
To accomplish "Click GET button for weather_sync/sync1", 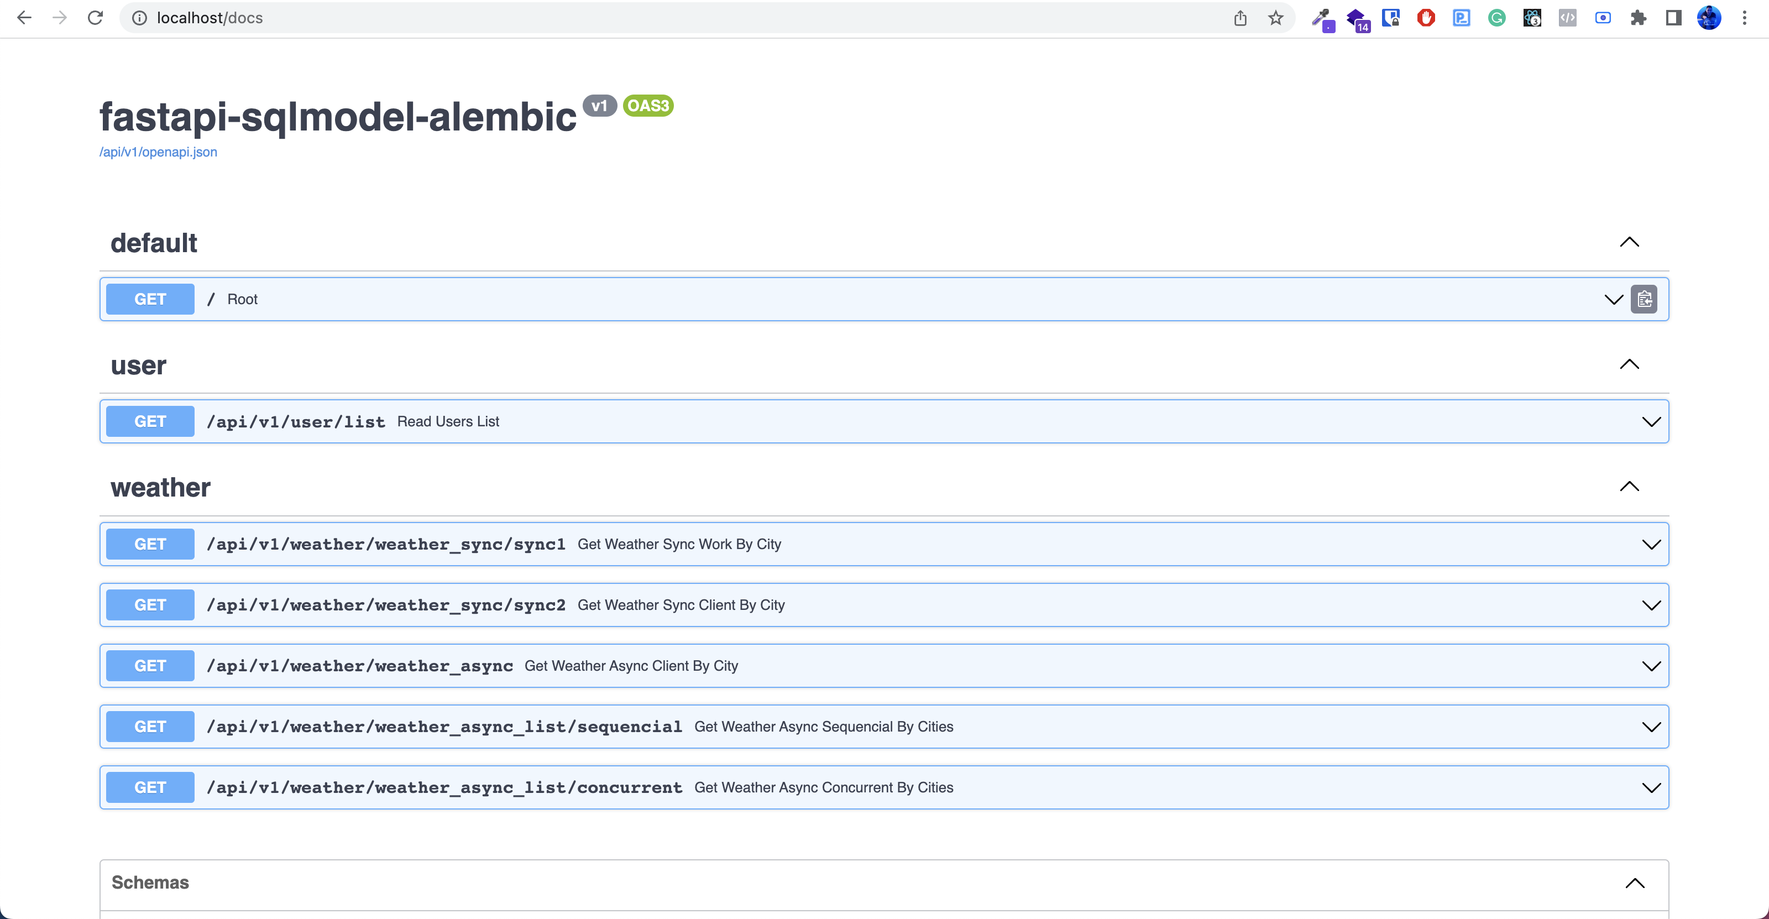I will pyautogui.click(x=150, y=544).
